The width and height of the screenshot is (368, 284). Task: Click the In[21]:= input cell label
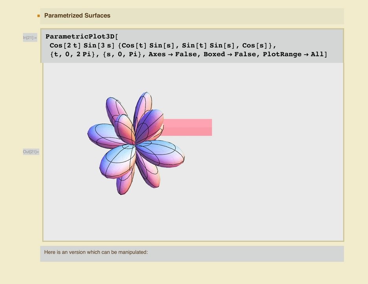[30, 38]
